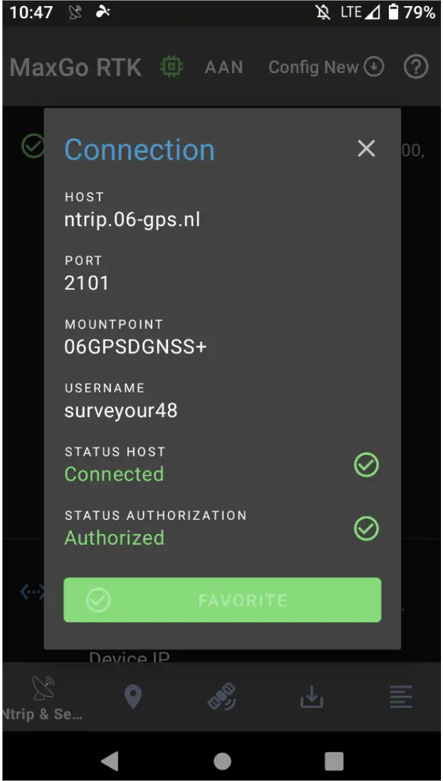The width and height of the screenshot is (443, 781).
Task: Tap the green chip icon in header
Action: click(x=172, y=67)
